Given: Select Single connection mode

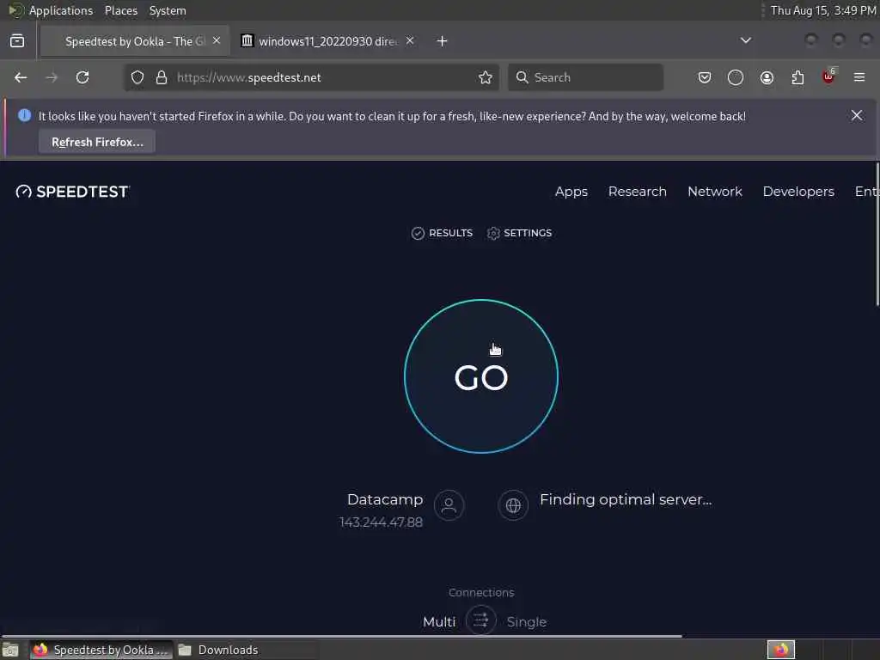Looking at the screenshot, I should [x=527, y=622].
